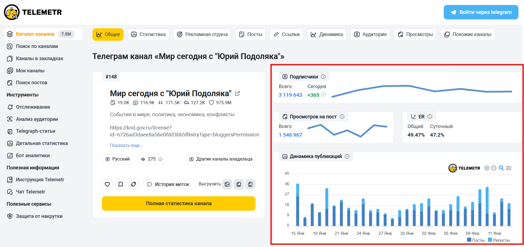Select chart magnifier zoom tool
Screen dimensions: 524x247
[502, 168]
